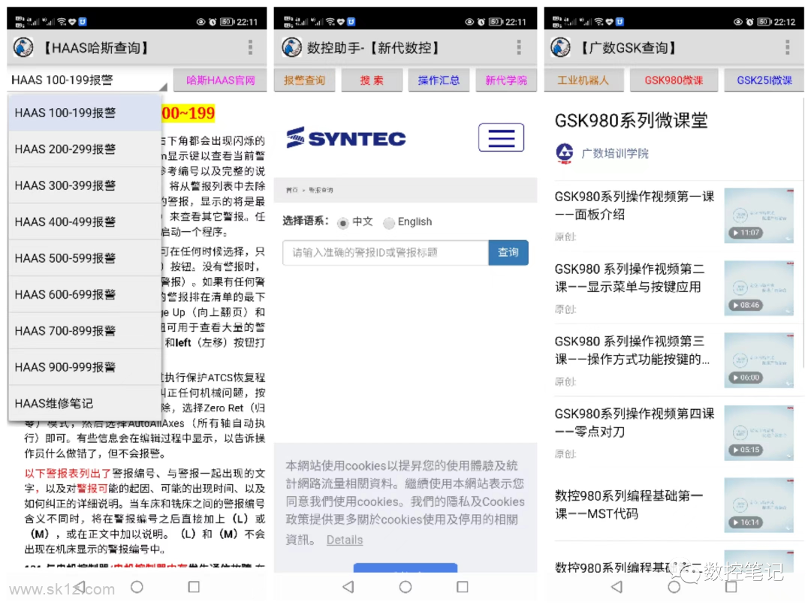811x608 pixels.
Task: Open 广数培训学院 author link
Action: (614, 153)
